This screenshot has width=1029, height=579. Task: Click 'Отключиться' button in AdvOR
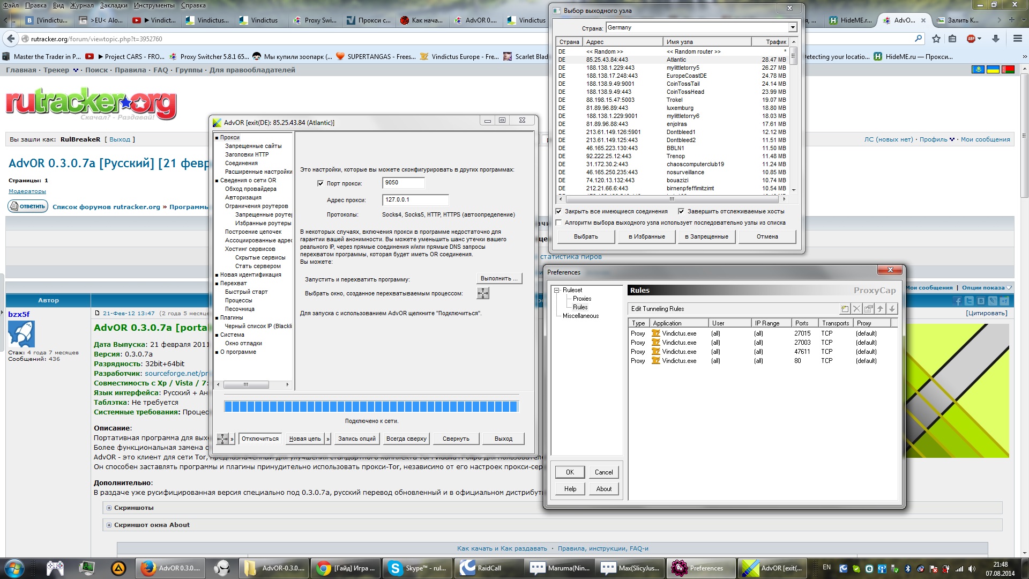pyautogui.click(x=260, y=439)
